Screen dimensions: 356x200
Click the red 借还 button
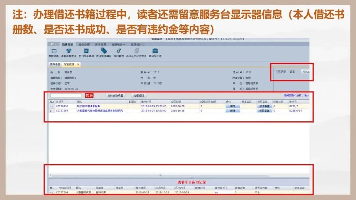pos(89,95)
